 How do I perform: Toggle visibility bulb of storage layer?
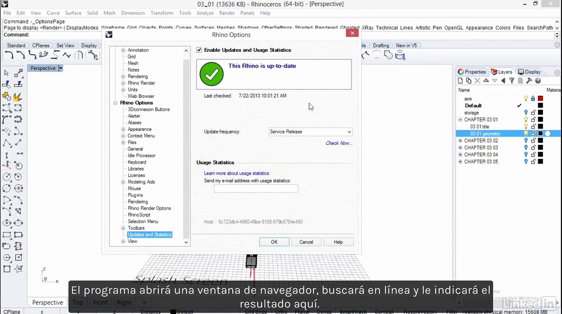click(526, 113)
